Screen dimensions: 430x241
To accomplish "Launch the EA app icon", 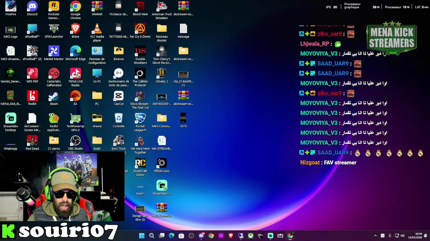I will [x=75, y=98].
